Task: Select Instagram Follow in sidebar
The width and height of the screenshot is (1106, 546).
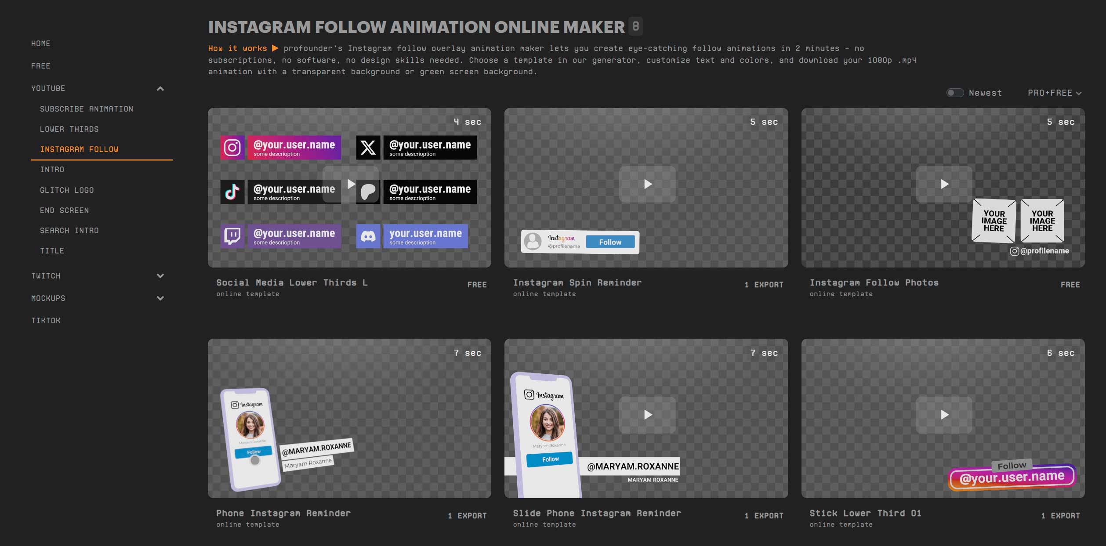Action: [x=79, y=149]
